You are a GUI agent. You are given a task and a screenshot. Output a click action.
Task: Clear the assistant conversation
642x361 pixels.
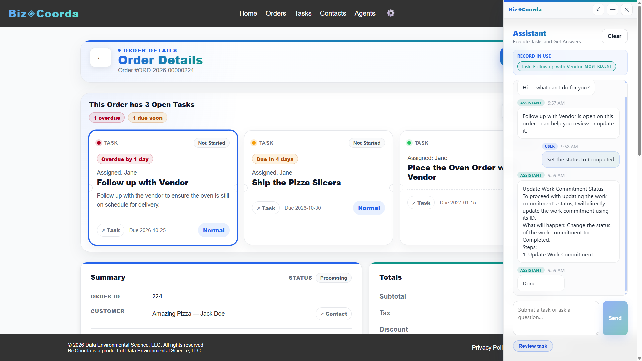click(614, 36)
